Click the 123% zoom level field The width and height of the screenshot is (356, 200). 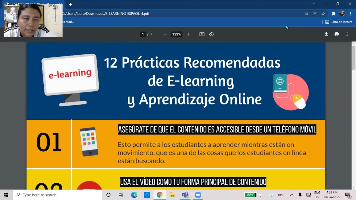pyautogui.click(x=176, y=34)
